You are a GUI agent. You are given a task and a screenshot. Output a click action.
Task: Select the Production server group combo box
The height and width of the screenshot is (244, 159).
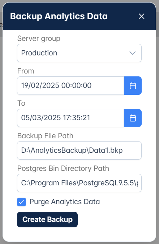click(79, 53)
